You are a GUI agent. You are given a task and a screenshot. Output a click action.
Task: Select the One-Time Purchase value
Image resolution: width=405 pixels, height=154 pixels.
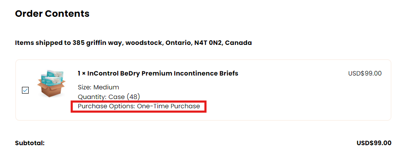coord(168,106)
